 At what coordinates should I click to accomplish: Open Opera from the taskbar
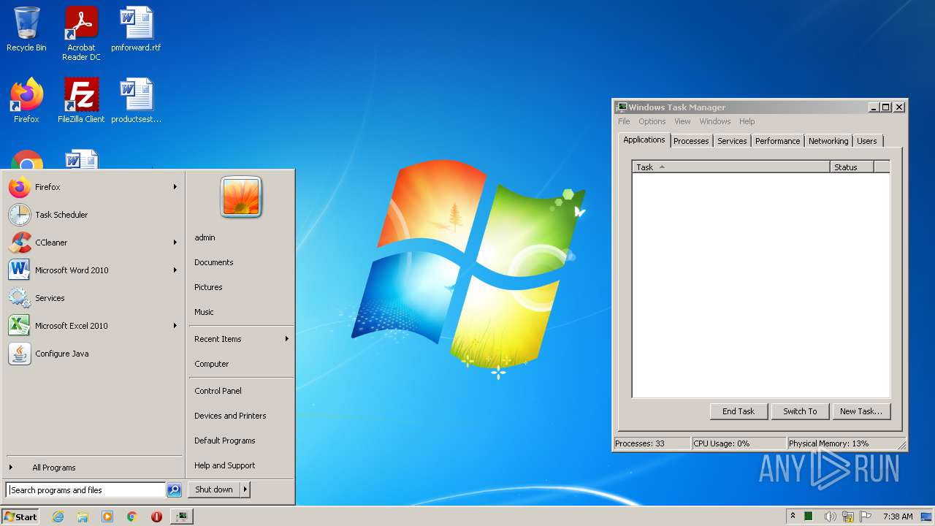pyautogui.click(x=156, y=517)
